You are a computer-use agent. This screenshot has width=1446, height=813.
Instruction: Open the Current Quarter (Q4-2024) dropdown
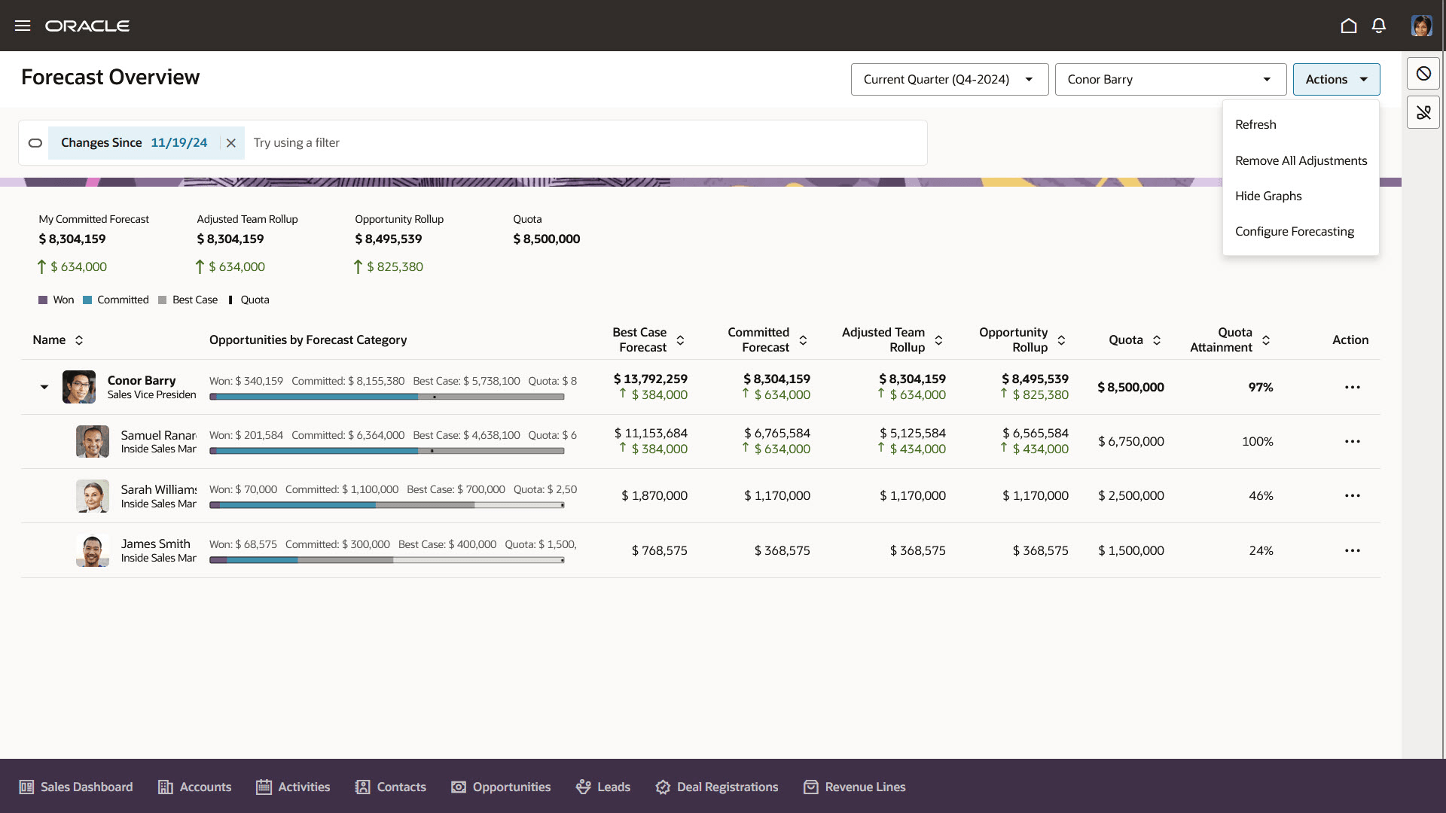tap(949, 79)
